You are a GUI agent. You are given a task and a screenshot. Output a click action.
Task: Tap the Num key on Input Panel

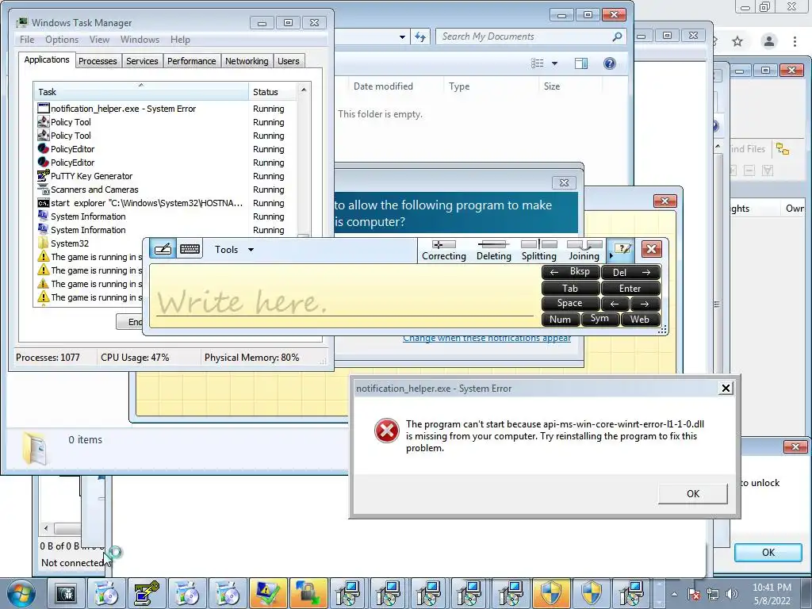click(561, 320)
